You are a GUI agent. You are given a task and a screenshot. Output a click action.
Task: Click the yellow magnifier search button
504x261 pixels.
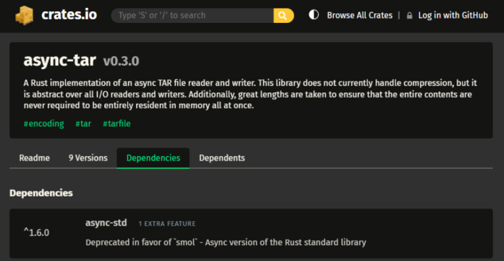point(283,16)
